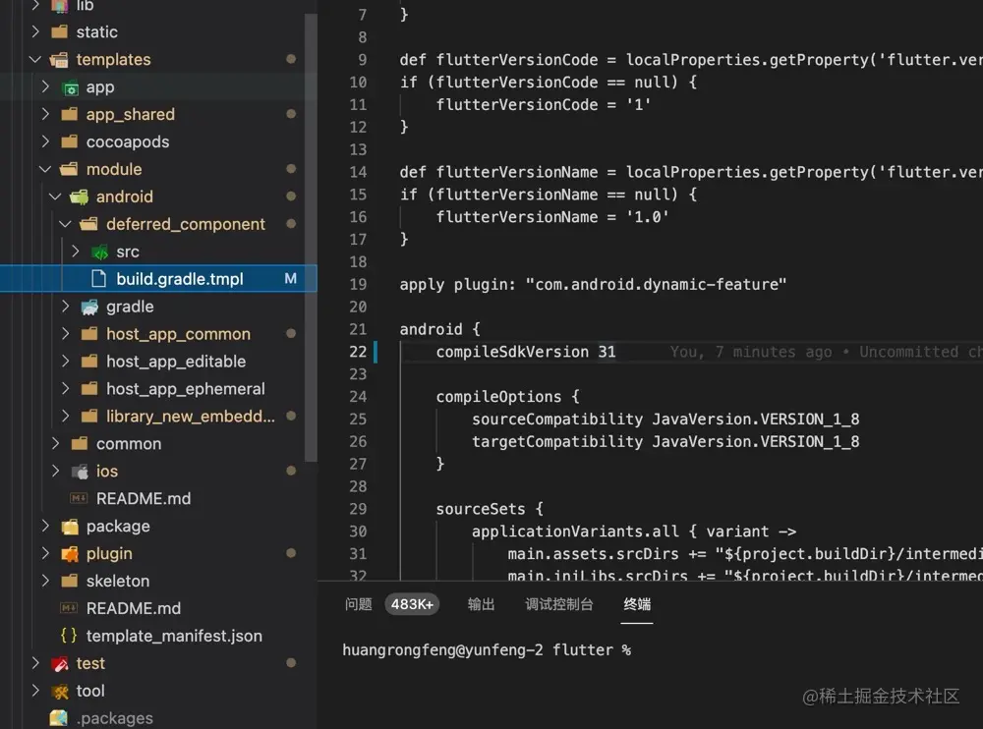Image resolution: width=983 pixels, height=729 pixels.
Task: Click line number 22 in gutter
Action: (x=358, y=352)
